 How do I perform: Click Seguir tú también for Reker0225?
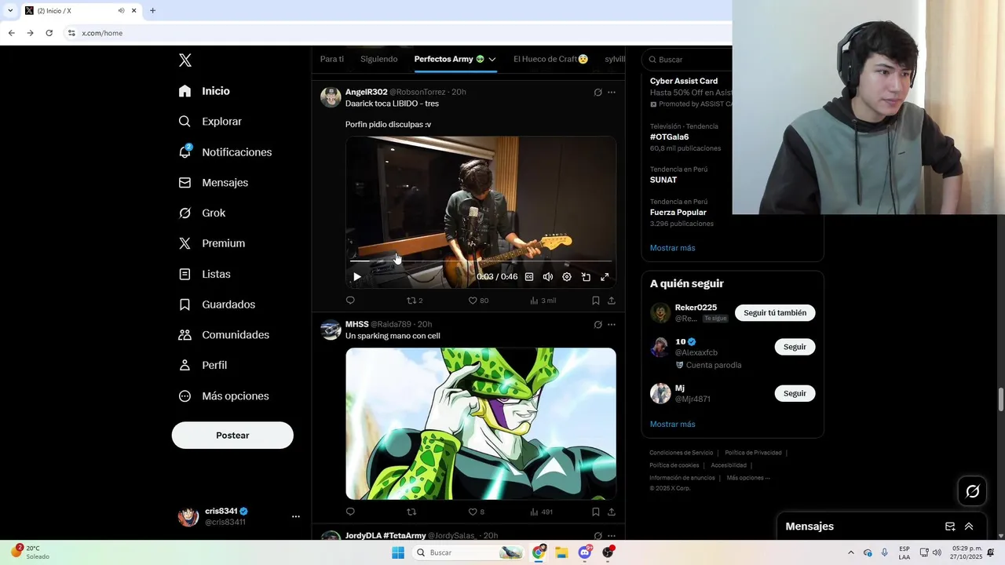tap(775, 312)
